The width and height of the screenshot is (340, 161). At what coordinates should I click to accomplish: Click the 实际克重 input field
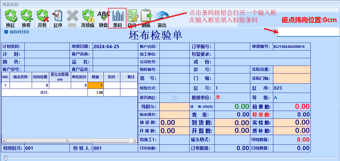point(292,70)
